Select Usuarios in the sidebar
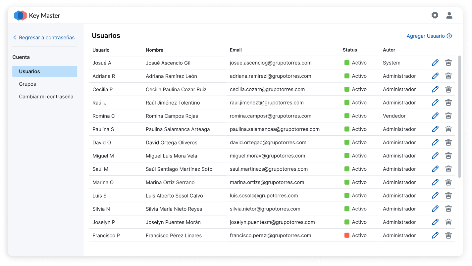This screenshot has width=472, height=266. (45, 71)
